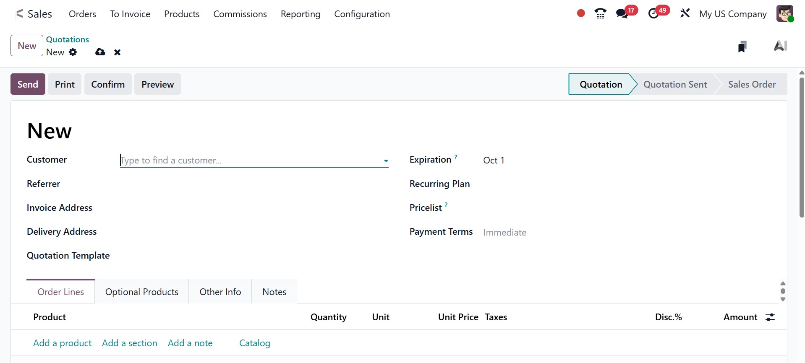Select the Quotation Sent status stage
The height and width of the screenshot is (363, 805).
(x=675, y=84)
